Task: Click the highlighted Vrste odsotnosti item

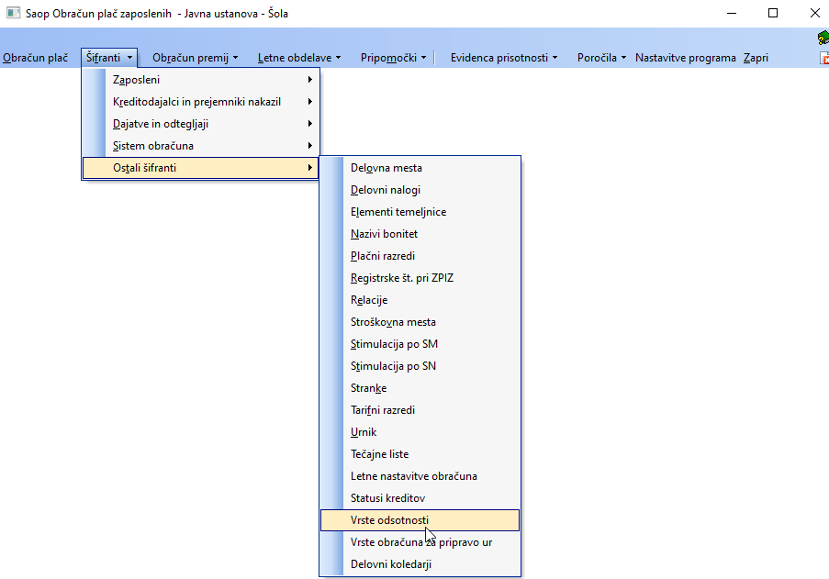Action: coord(420,520)
